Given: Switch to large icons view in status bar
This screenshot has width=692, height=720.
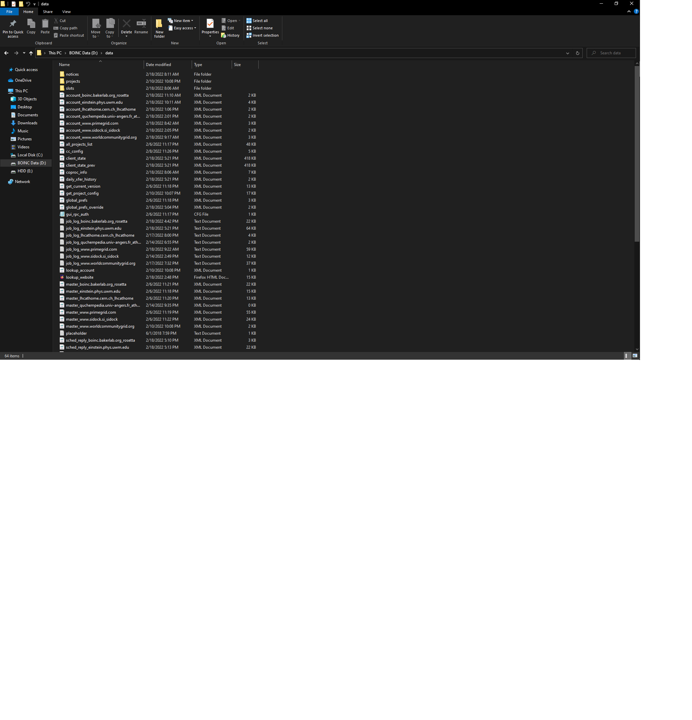Looking at the screenshot, I should click(x=635, y=356).
